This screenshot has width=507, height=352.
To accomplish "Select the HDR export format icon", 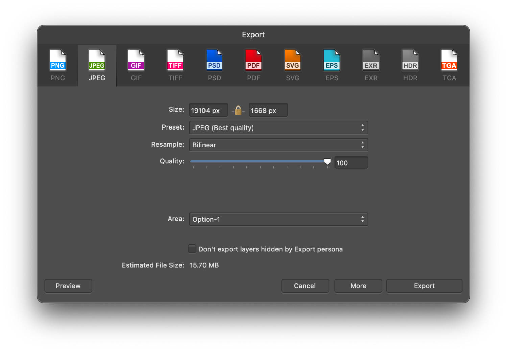I will pyautogui.click(x=410, y=64).
